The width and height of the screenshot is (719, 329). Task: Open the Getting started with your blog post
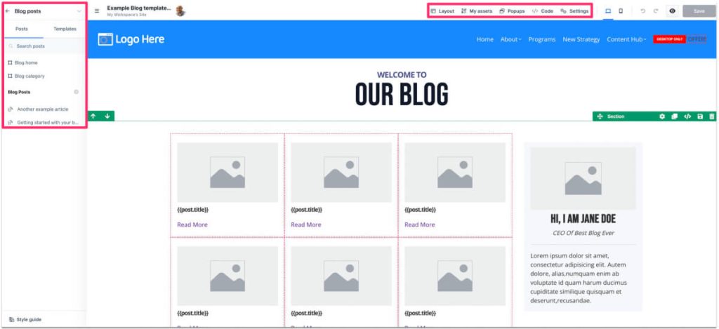(44, 123)
